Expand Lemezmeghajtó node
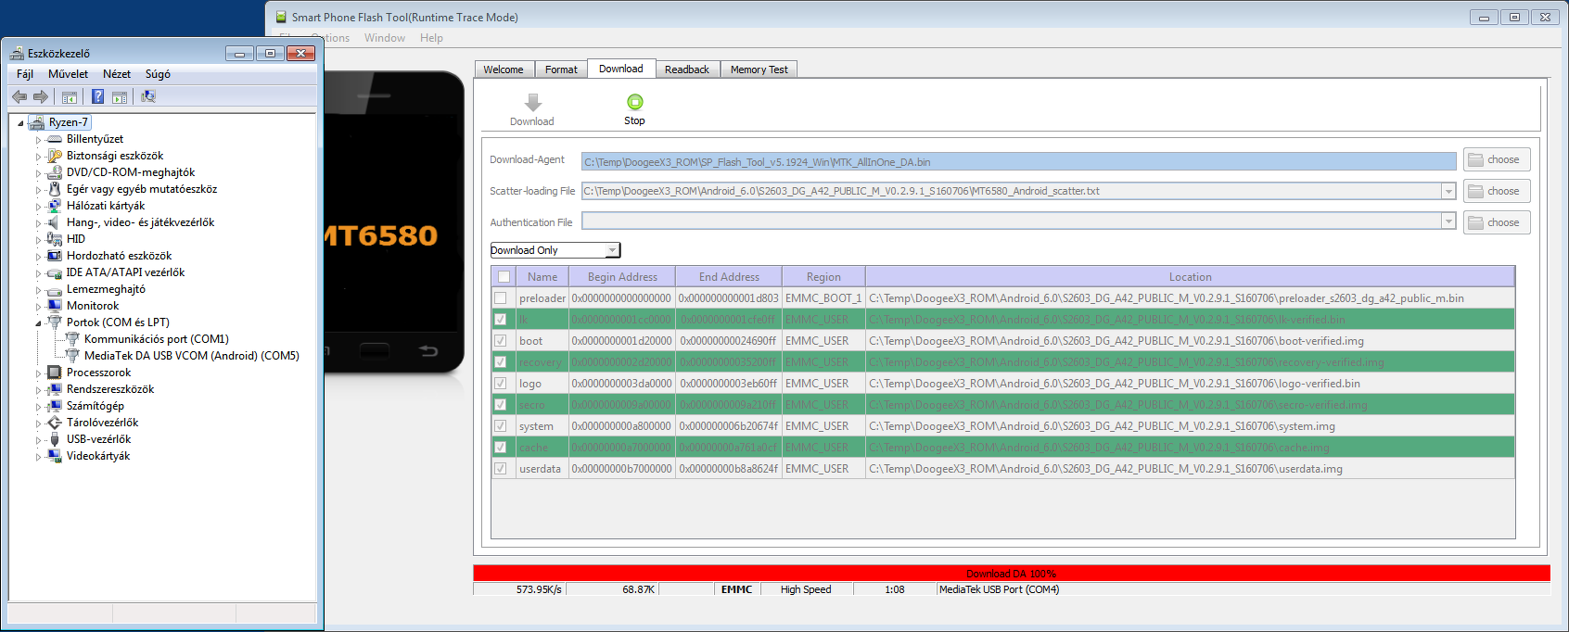This screenshot has height=632, width=1569. [x=38, y=290]
